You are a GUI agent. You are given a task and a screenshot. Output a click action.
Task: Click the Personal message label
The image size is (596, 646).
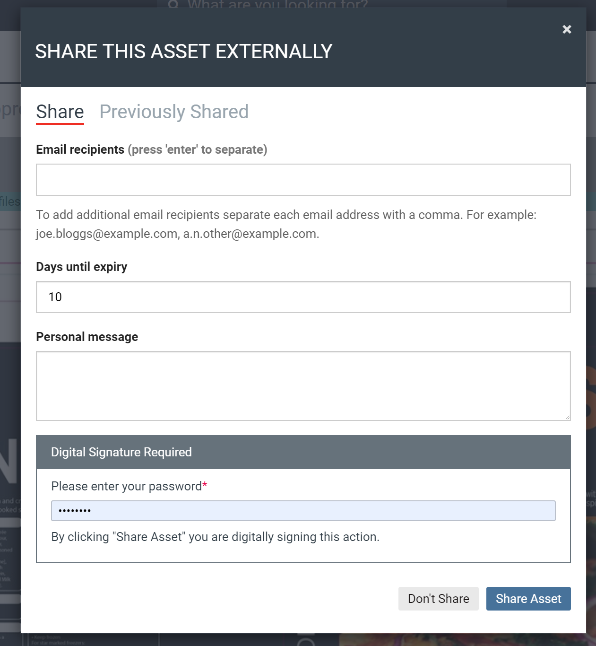click(87, 337)
